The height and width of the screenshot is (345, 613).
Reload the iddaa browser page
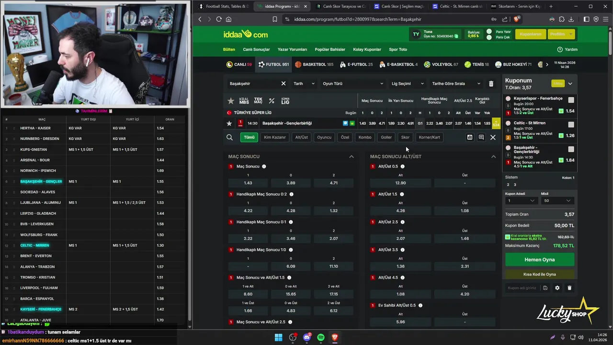[219, 19]
